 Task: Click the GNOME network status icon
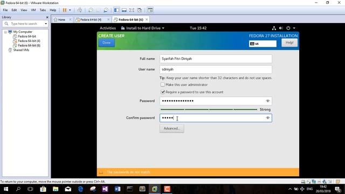coord(274,28)
